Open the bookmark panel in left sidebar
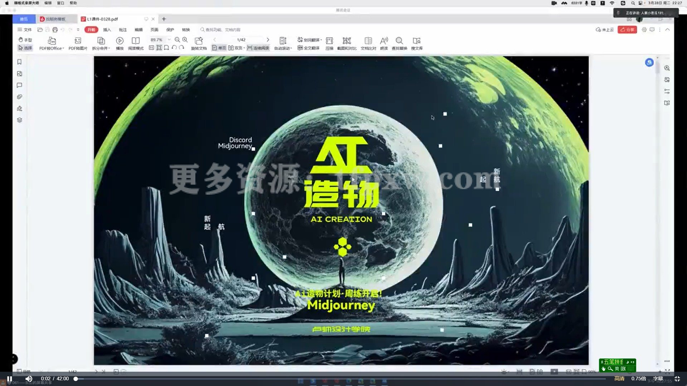687x386 pixels. [x=19, y=62]
